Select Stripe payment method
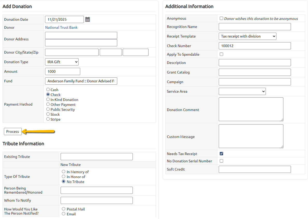The height and width of the screenshot is (219, 308). coord(48,119)
